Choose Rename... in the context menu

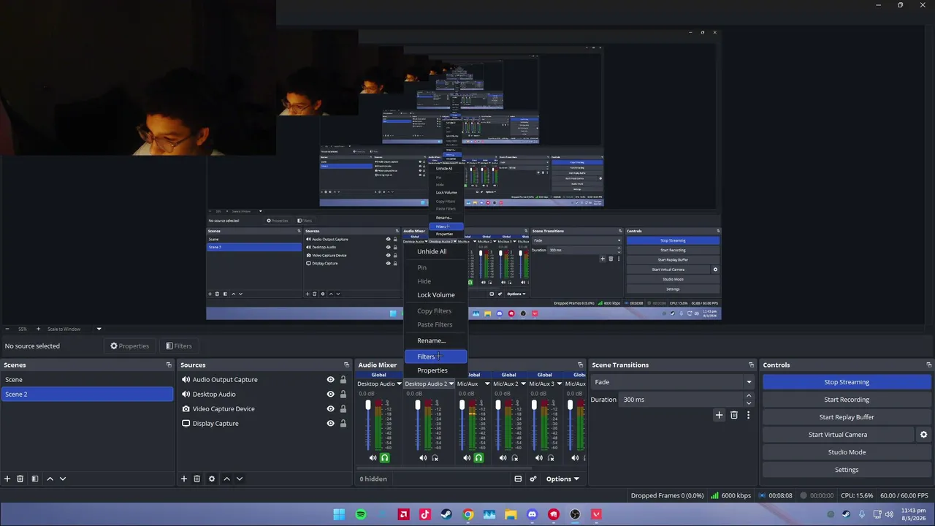431,340
